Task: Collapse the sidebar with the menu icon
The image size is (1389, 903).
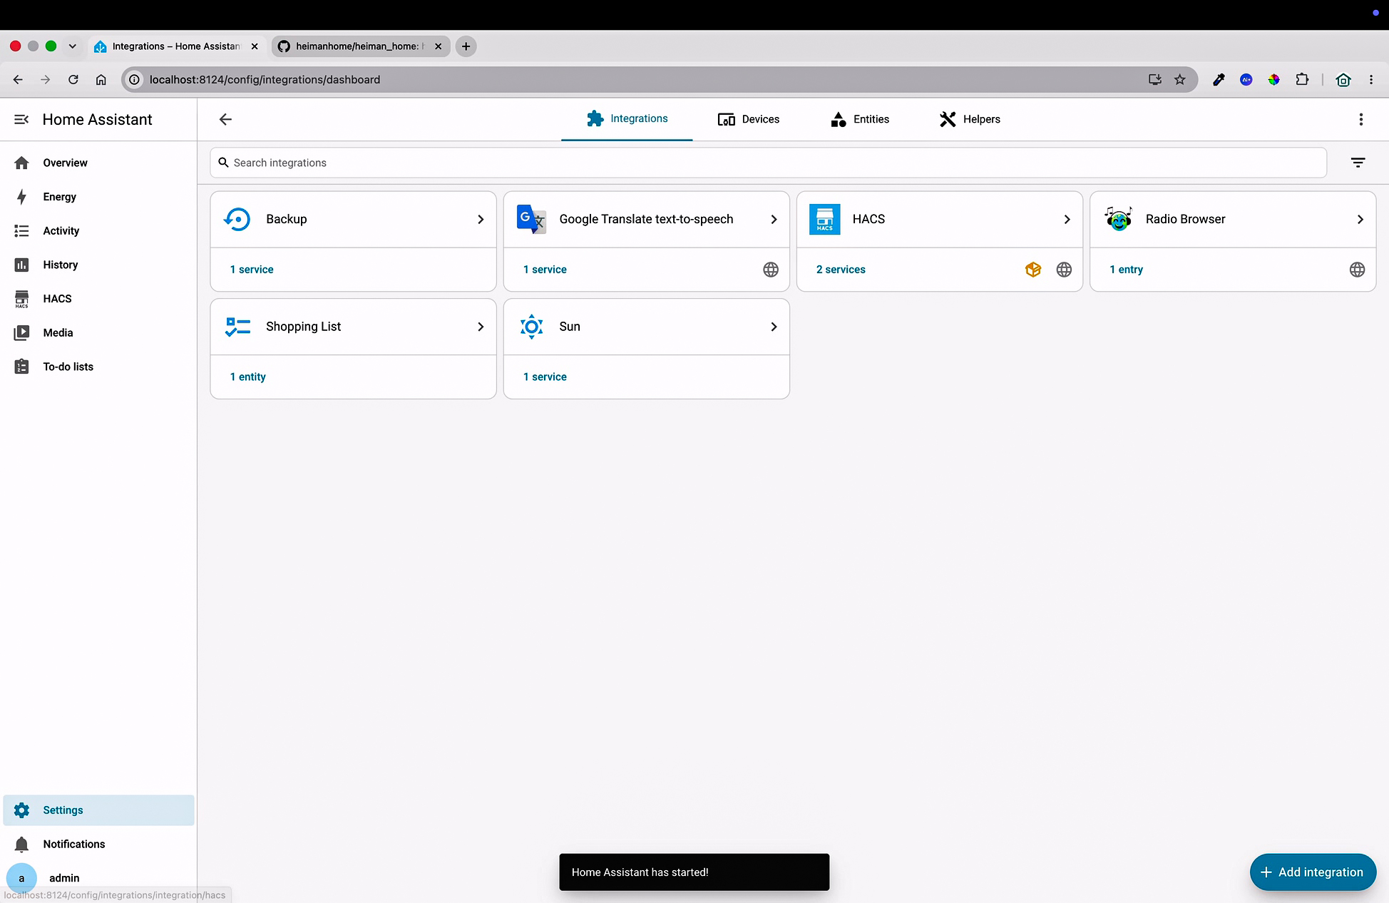Action: click(21, 119)
